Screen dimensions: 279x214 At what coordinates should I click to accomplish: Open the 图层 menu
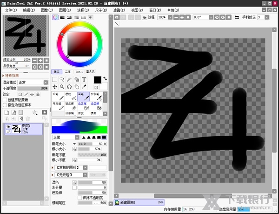point(64,10)
